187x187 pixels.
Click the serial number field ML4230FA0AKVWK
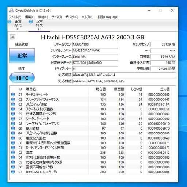[x=95, y=50]
